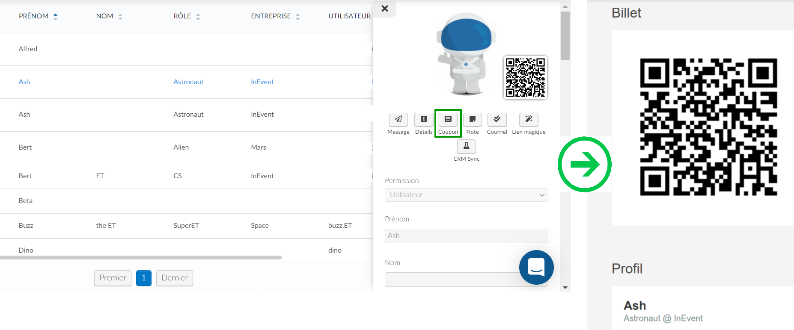
Task: Click the dino username cell
Action: [x=335, y=250]
